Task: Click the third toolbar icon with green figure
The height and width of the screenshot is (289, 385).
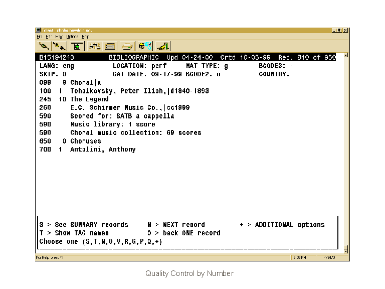Action: pyautogui.click(x=77, y=46)
